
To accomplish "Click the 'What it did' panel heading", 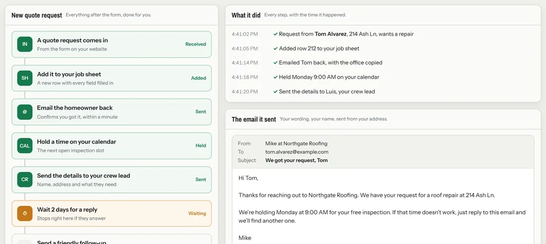I will click(x=246, y=15).
